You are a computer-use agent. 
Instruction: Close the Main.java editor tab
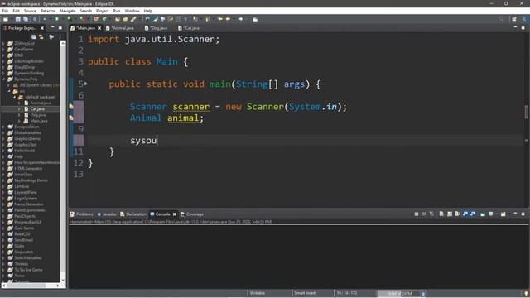point(99,28)
